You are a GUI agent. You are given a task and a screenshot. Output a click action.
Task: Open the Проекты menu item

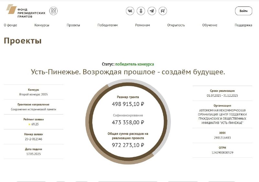click(x=73, y=25)
